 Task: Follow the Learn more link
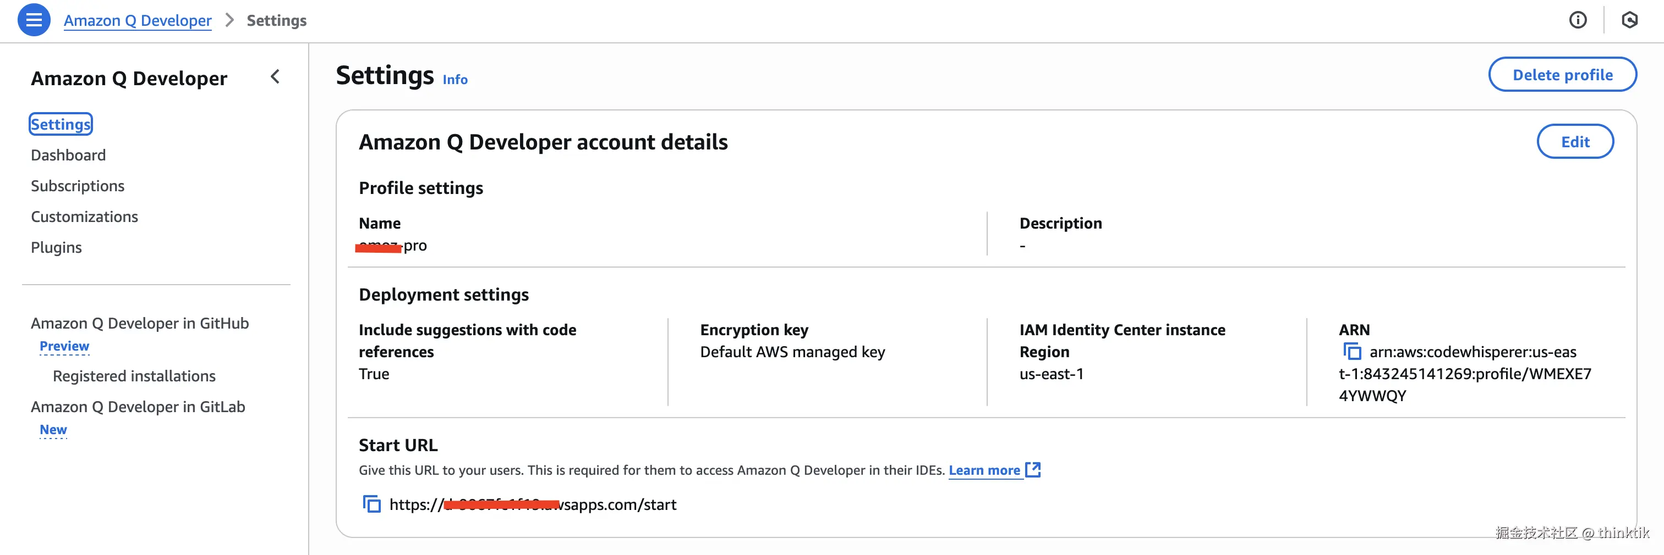(984, 470)
